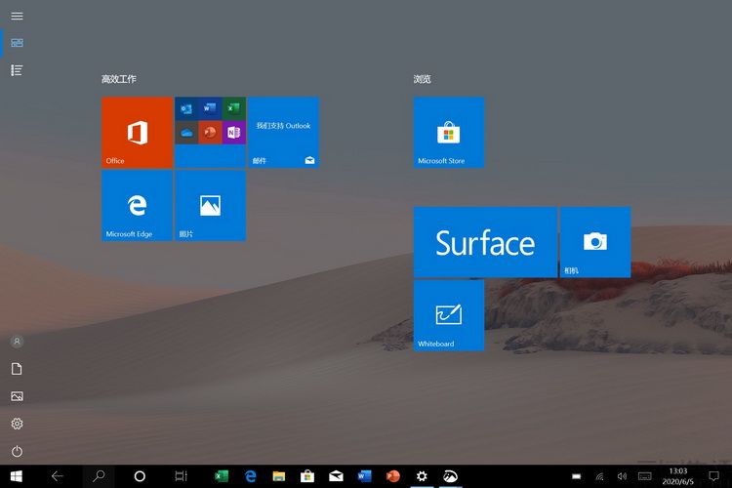Image resolution: width=732 pixels, height=488 pixels.
Task: Open File Explorer from the taskbar
Action: (x=279, y=476)
